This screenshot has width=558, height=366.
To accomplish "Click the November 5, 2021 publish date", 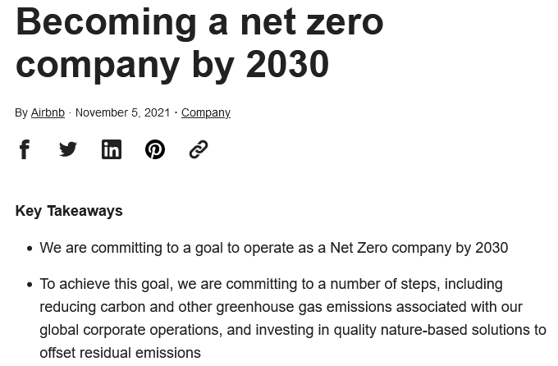I will [x=122, y=112].
